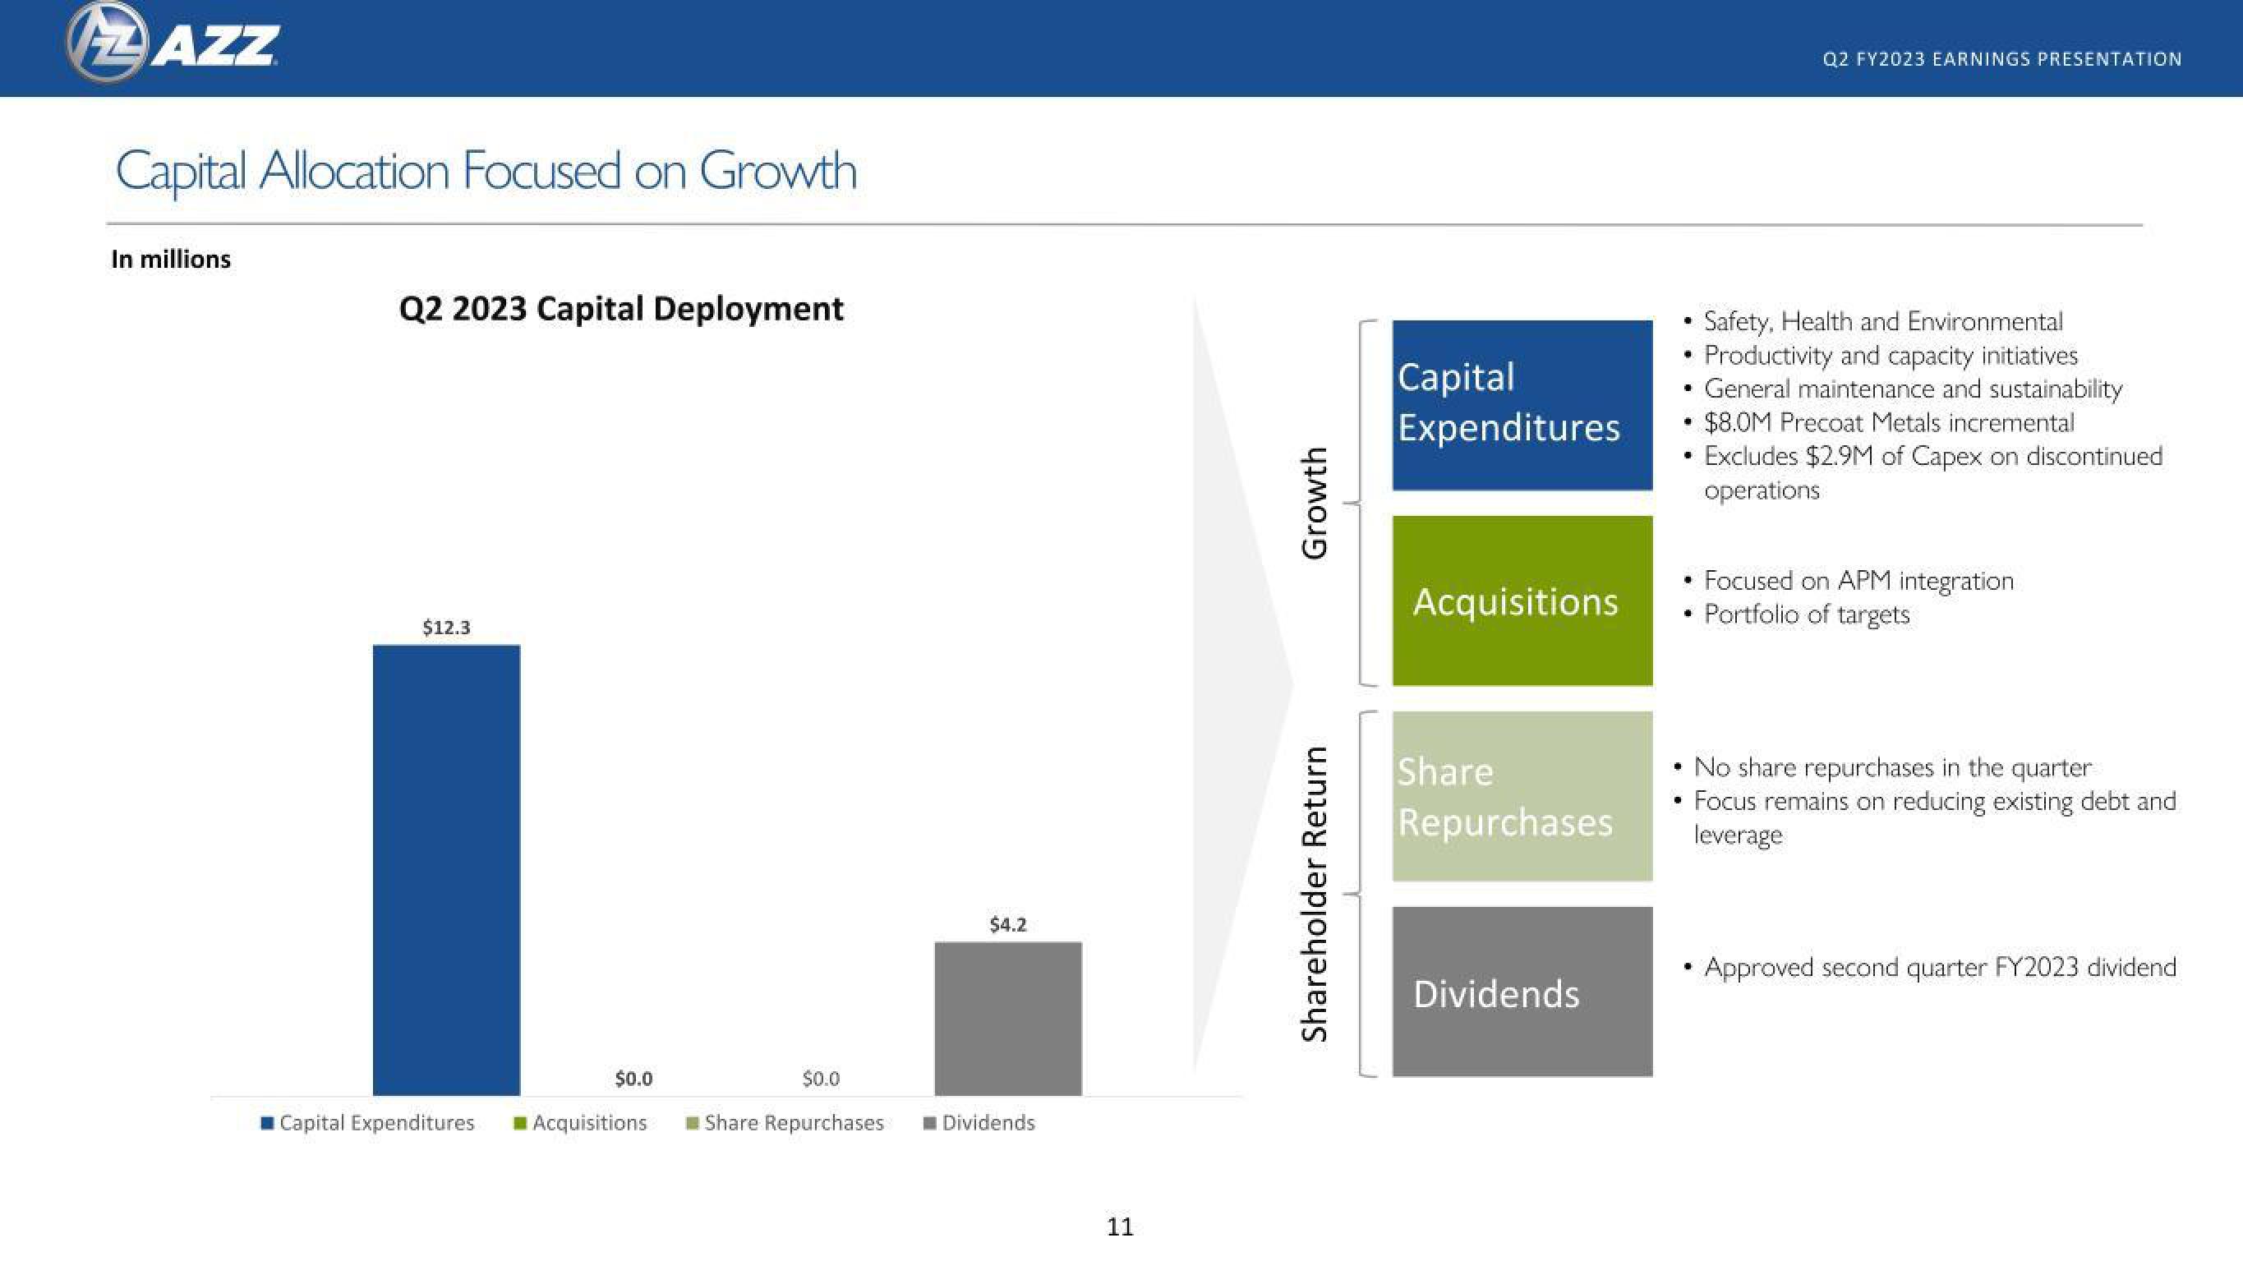
Task: Select the gray $4.2 Dividends bar
Action: click(x=1008, y=1018)
